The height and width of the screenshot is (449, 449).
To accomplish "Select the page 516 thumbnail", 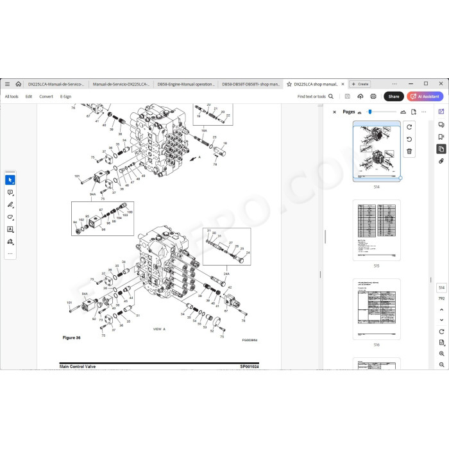I will click(x=377, y=309).
